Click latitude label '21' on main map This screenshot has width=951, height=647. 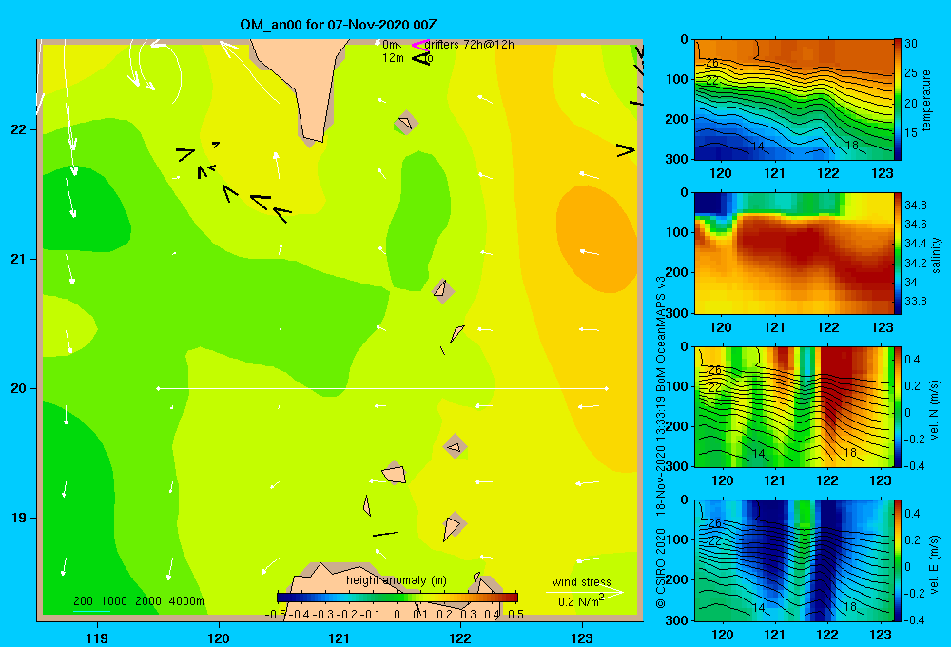(x=19, y=259)
